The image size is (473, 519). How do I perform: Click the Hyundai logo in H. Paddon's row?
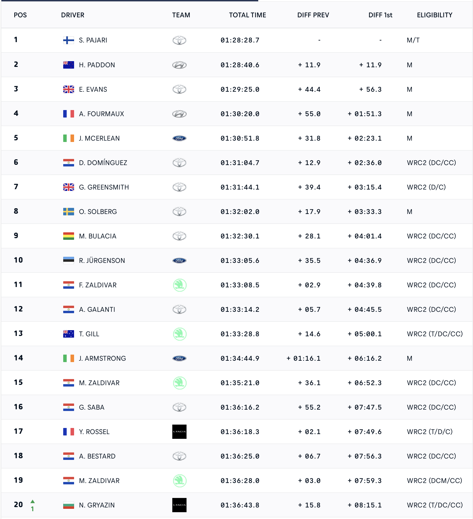(x=179, y=65)
